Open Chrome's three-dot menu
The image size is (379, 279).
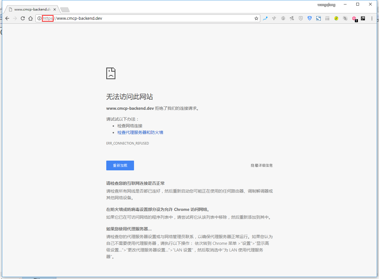coord(372,18)
